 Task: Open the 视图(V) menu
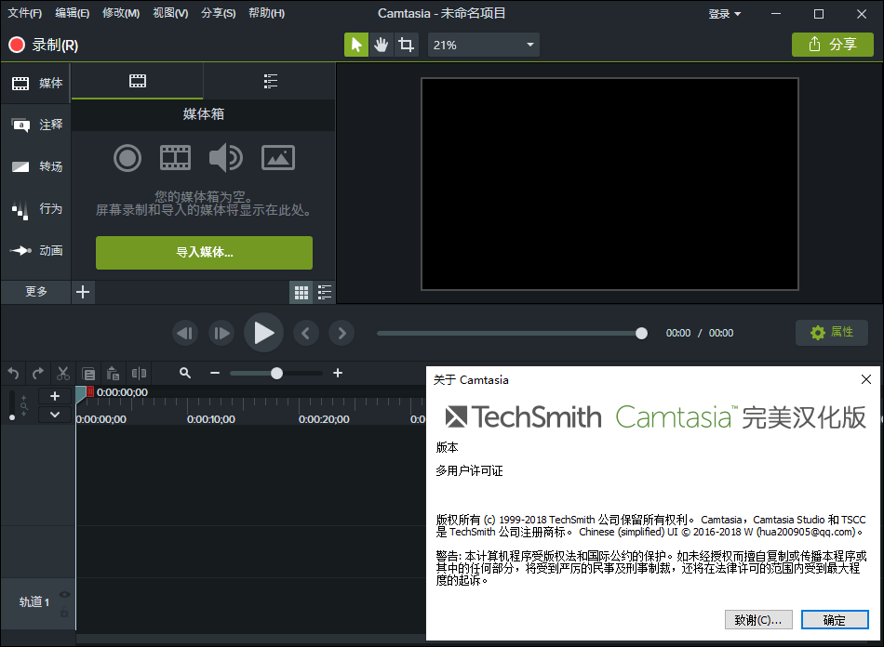170,13
